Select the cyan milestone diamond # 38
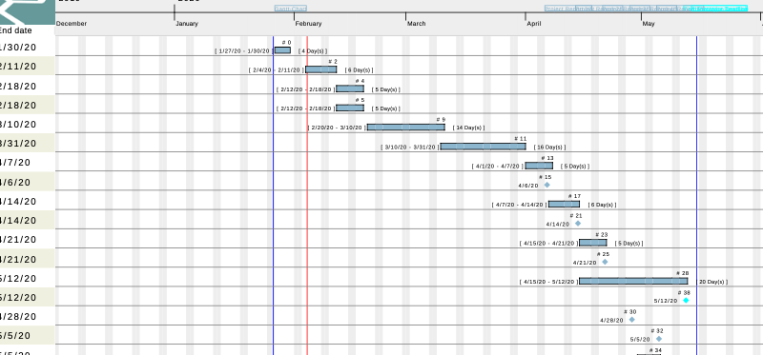763x355 pixels. tap(686, 300)
